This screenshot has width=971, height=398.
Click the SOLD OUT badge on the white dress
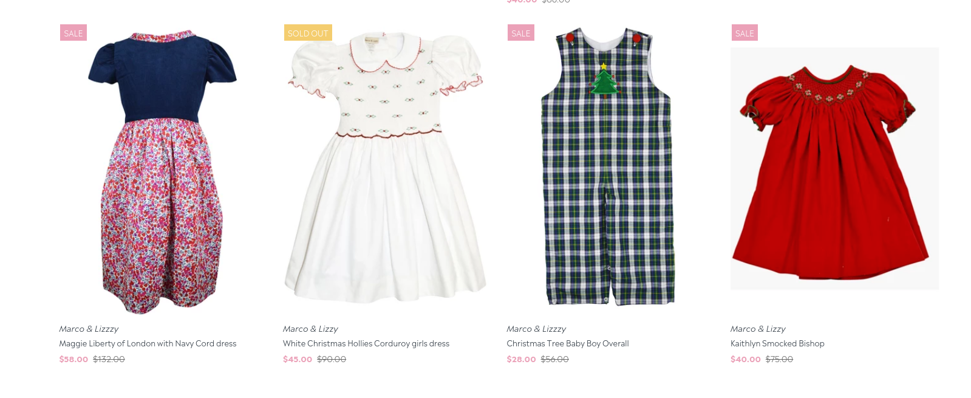pyautogui.click(x=308, y=33)
